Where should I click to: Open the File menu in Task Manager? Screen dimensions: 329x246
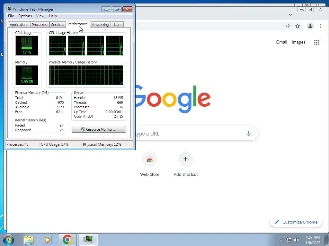click(x=11, y=16)
